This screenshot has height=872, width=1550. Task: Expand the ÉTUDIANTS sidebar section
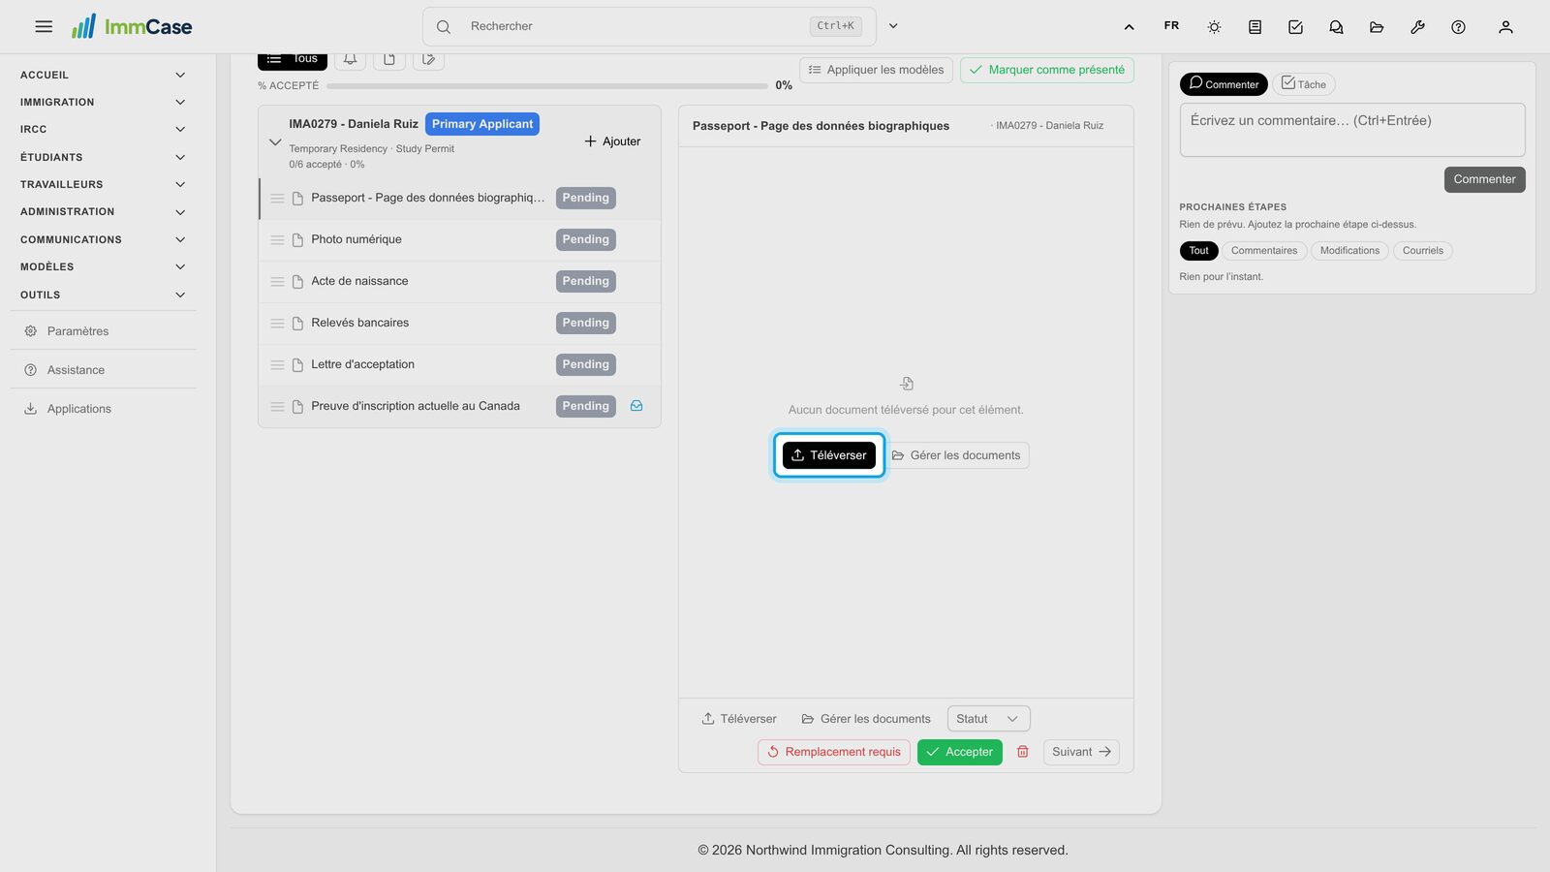(x=102, y=157)
